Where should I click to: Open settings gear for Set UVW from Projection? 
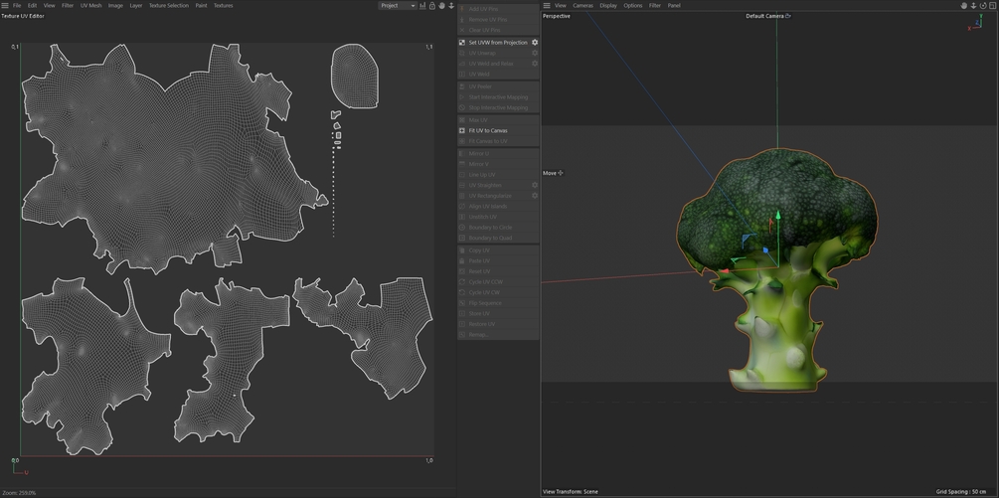(535, 42)
